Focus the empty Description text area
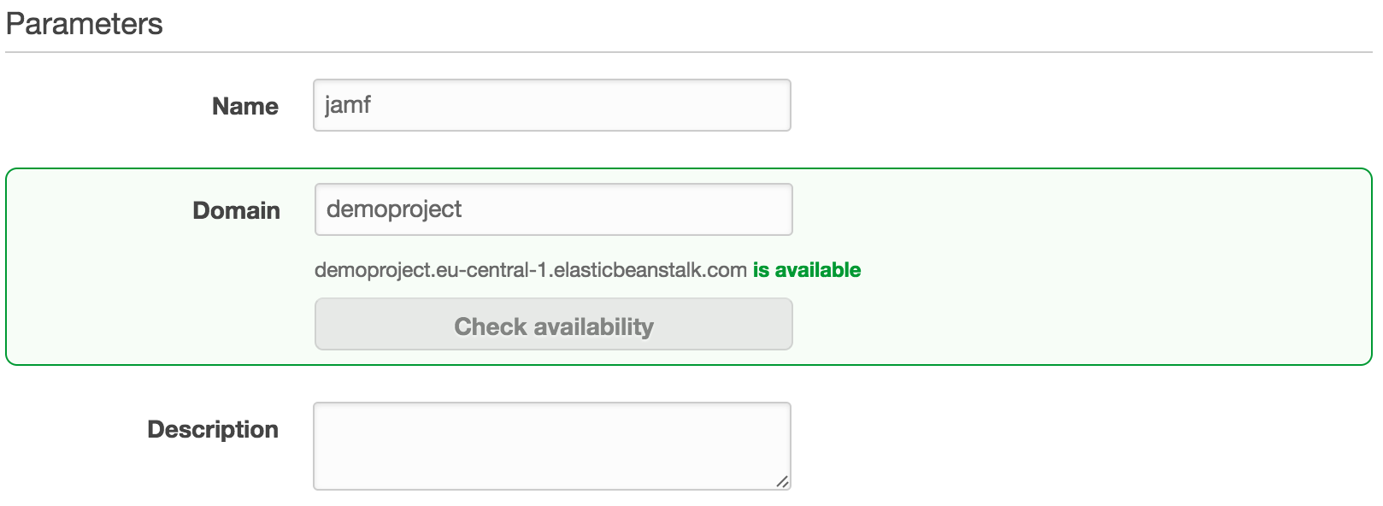The image size is (1383, 506). click(x=552, y=446)
